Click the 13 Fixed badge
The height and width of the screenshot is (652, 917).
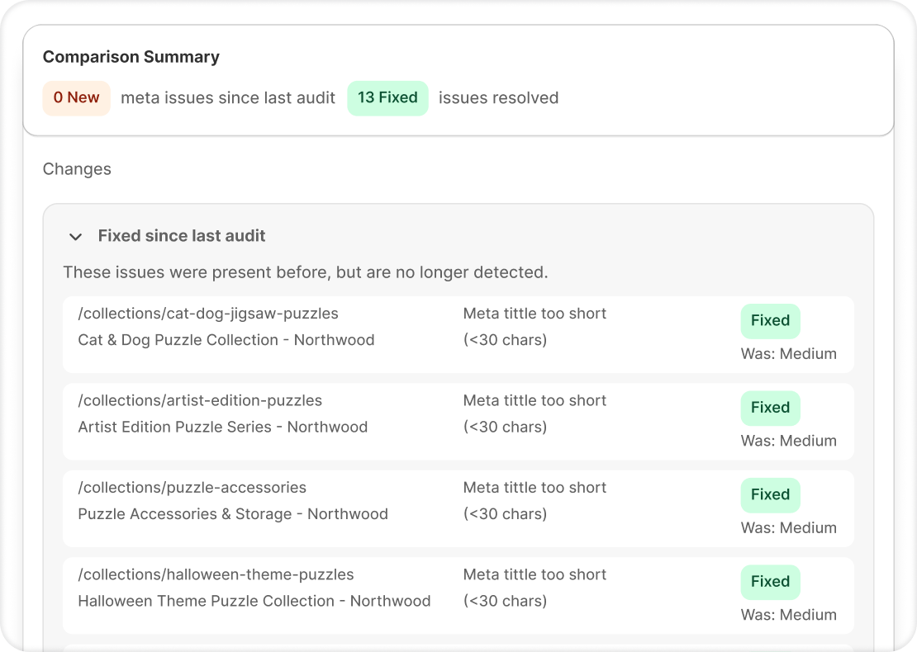(x=387, y=98)
